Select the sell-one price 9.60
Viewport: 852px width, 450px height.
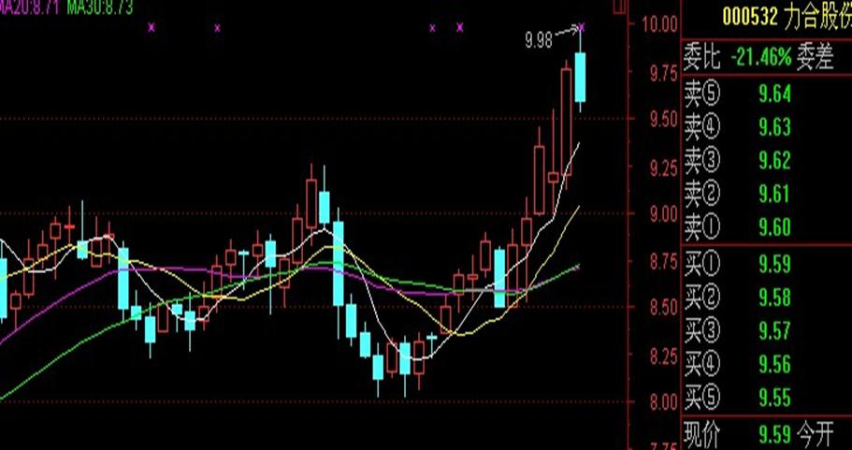(774, 227)
